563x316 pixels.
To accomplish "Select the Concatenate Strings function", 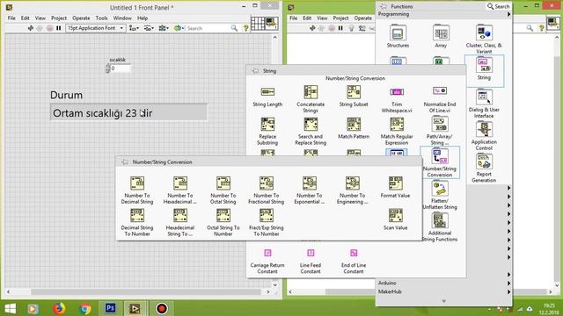I will (x=311, y=99).
